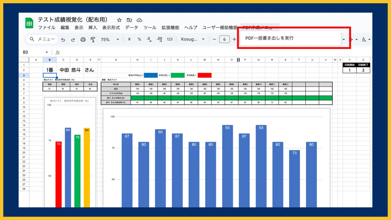Click the green same-as-average legend cell
391x220 pixels.
pyautogui.click(x=178, y=75)
